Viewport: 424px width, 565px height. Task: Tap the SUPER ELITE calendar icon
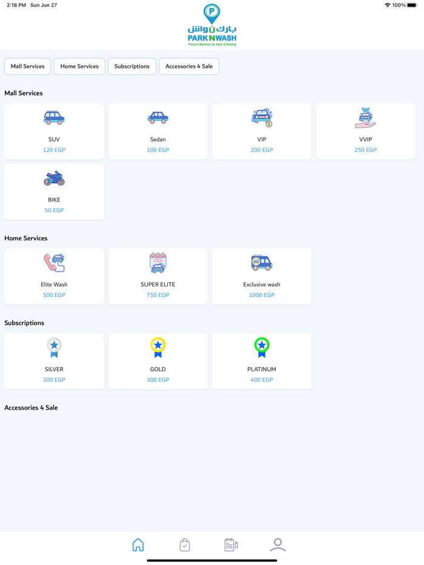click(x=158, y=263)
